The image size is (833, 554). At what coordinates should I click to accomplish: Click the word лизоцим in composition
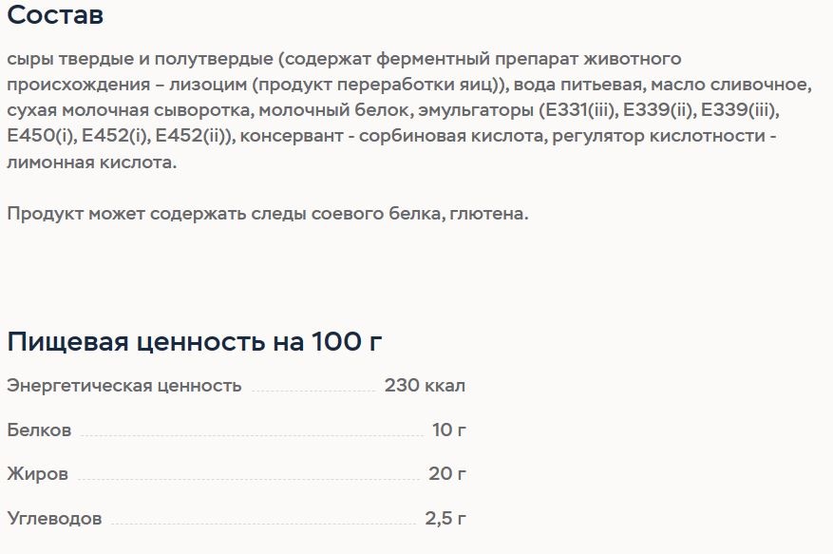(208, 85)
